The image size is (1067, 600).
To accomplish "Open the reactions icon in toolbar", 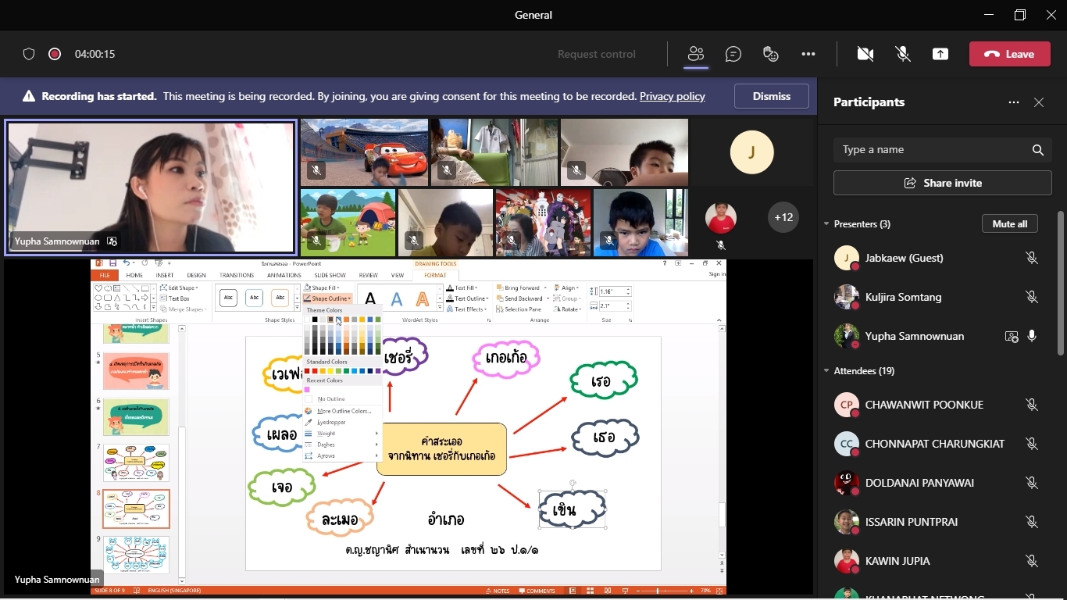I will (771, 54).
